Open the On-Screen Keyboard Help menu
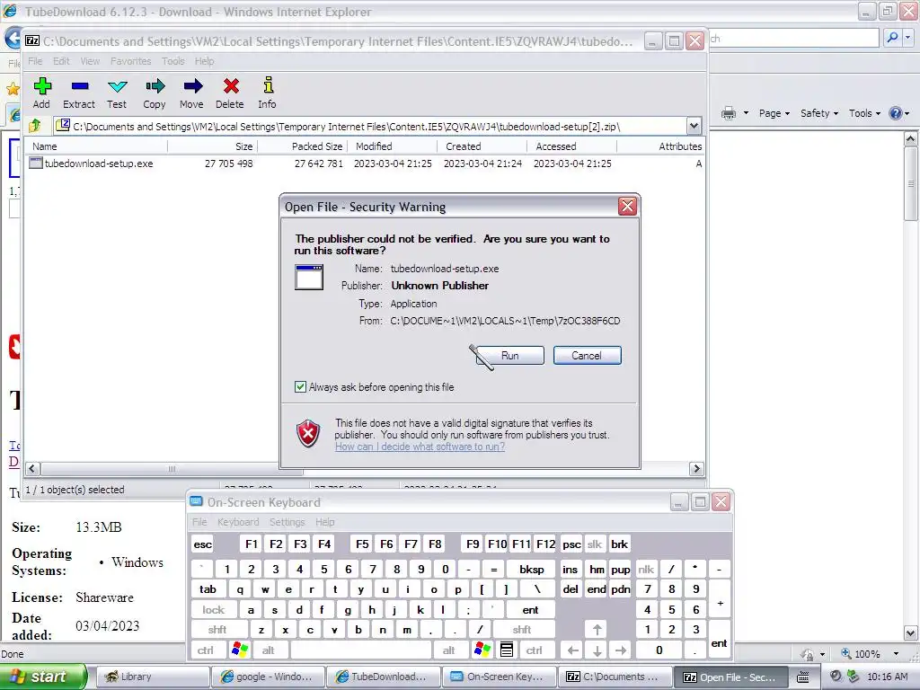Image resolution: width=920 pixels, height=690 pixels. [x=324, y=522]
